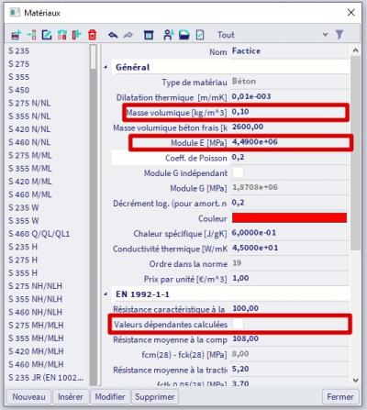Select material S 275 N/NL

29,104
